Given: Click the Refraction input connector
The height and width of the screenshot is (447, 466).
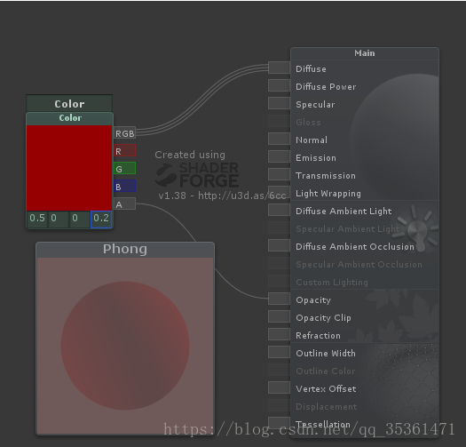Looking at the screenshot, I should point(279,334).
